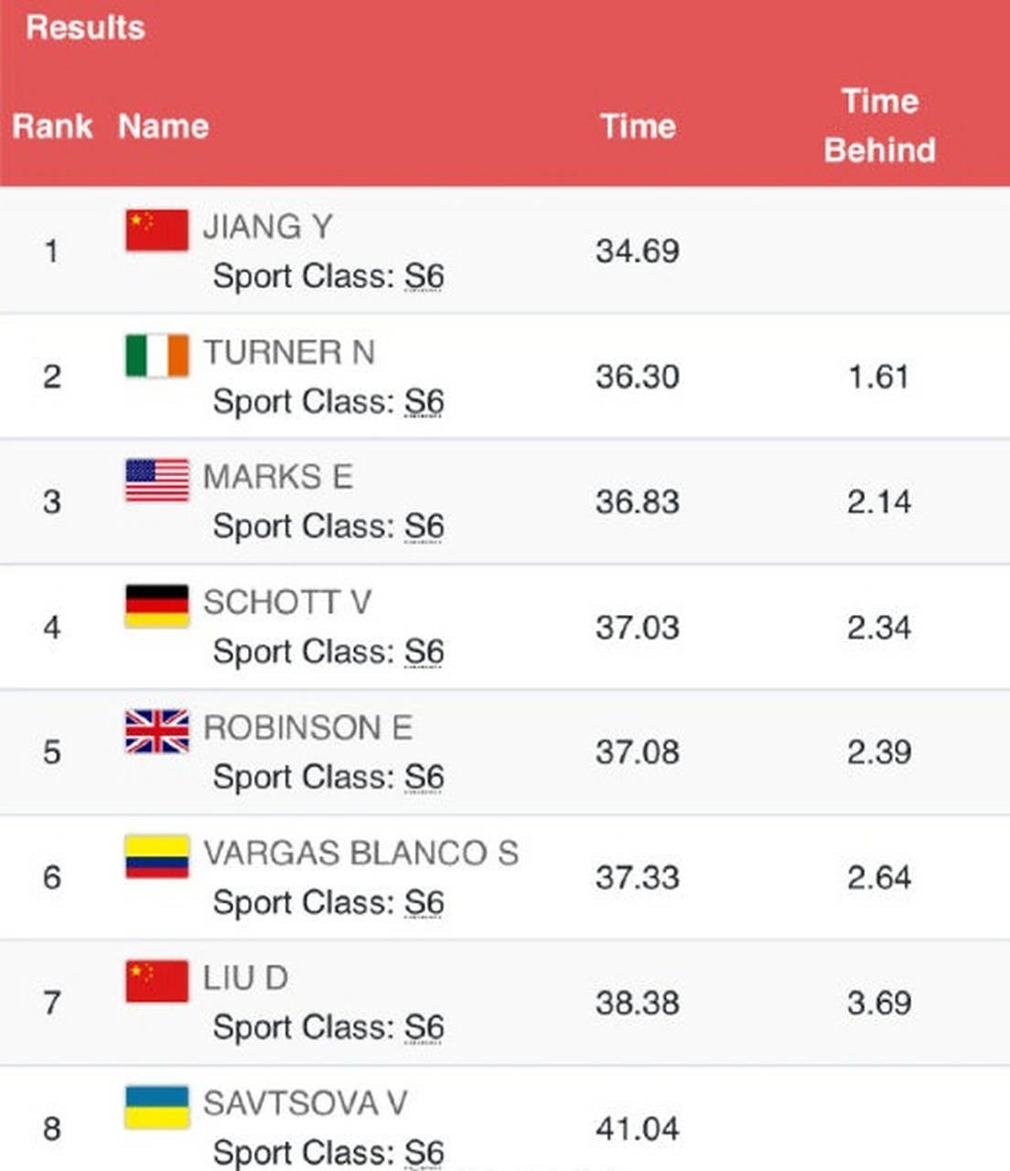This screenshot has width=1010, height=1171.
Task: Select the VARGAS BLANCO S athlete name
Action: pos(360,854)
